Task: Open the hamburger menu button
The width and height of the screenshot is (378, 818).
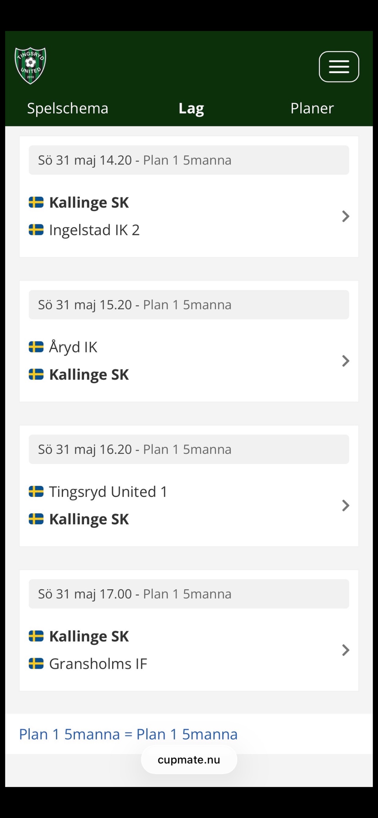Action: pos(339,67)
